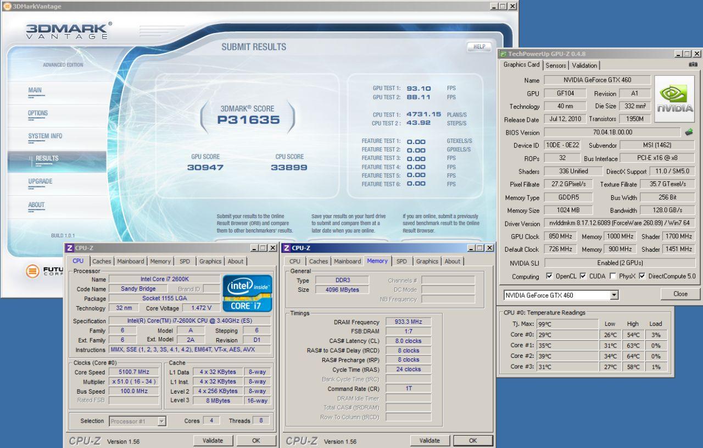703x448 pixels.
Task: Go to MAIN in 3DMark sidebar
Action: 35,90
